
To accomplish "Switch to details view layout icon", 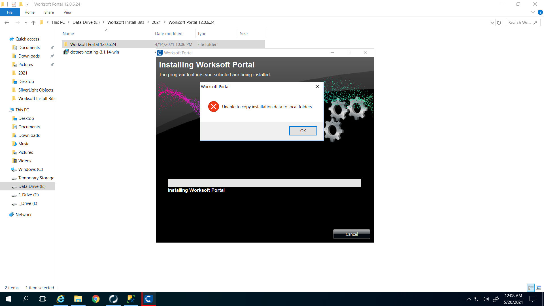I will coord(531,288).
